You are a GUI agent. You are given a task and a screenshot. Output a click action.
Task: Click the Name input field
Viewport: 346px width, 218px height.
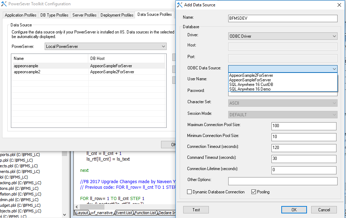coord(283,18)
